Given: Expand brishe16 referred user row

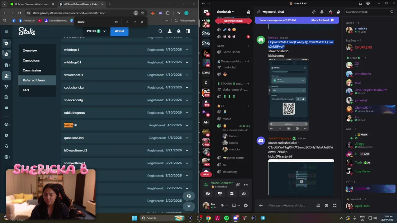Looking at the screenshot, I should coord(187,125).
